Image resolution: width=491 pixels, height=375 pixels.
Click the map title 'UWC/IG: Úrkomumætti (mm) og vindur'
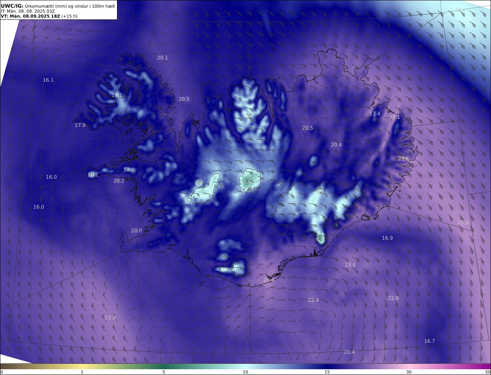coord(58,6)
